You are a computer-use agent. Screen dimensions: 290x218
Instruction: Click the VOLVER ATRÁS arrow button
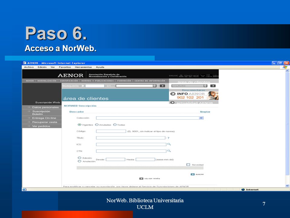pyautogui.click(x=141, y=179)
